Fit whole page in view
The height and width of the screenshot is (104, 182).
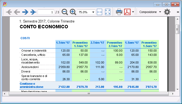(108, 12)
